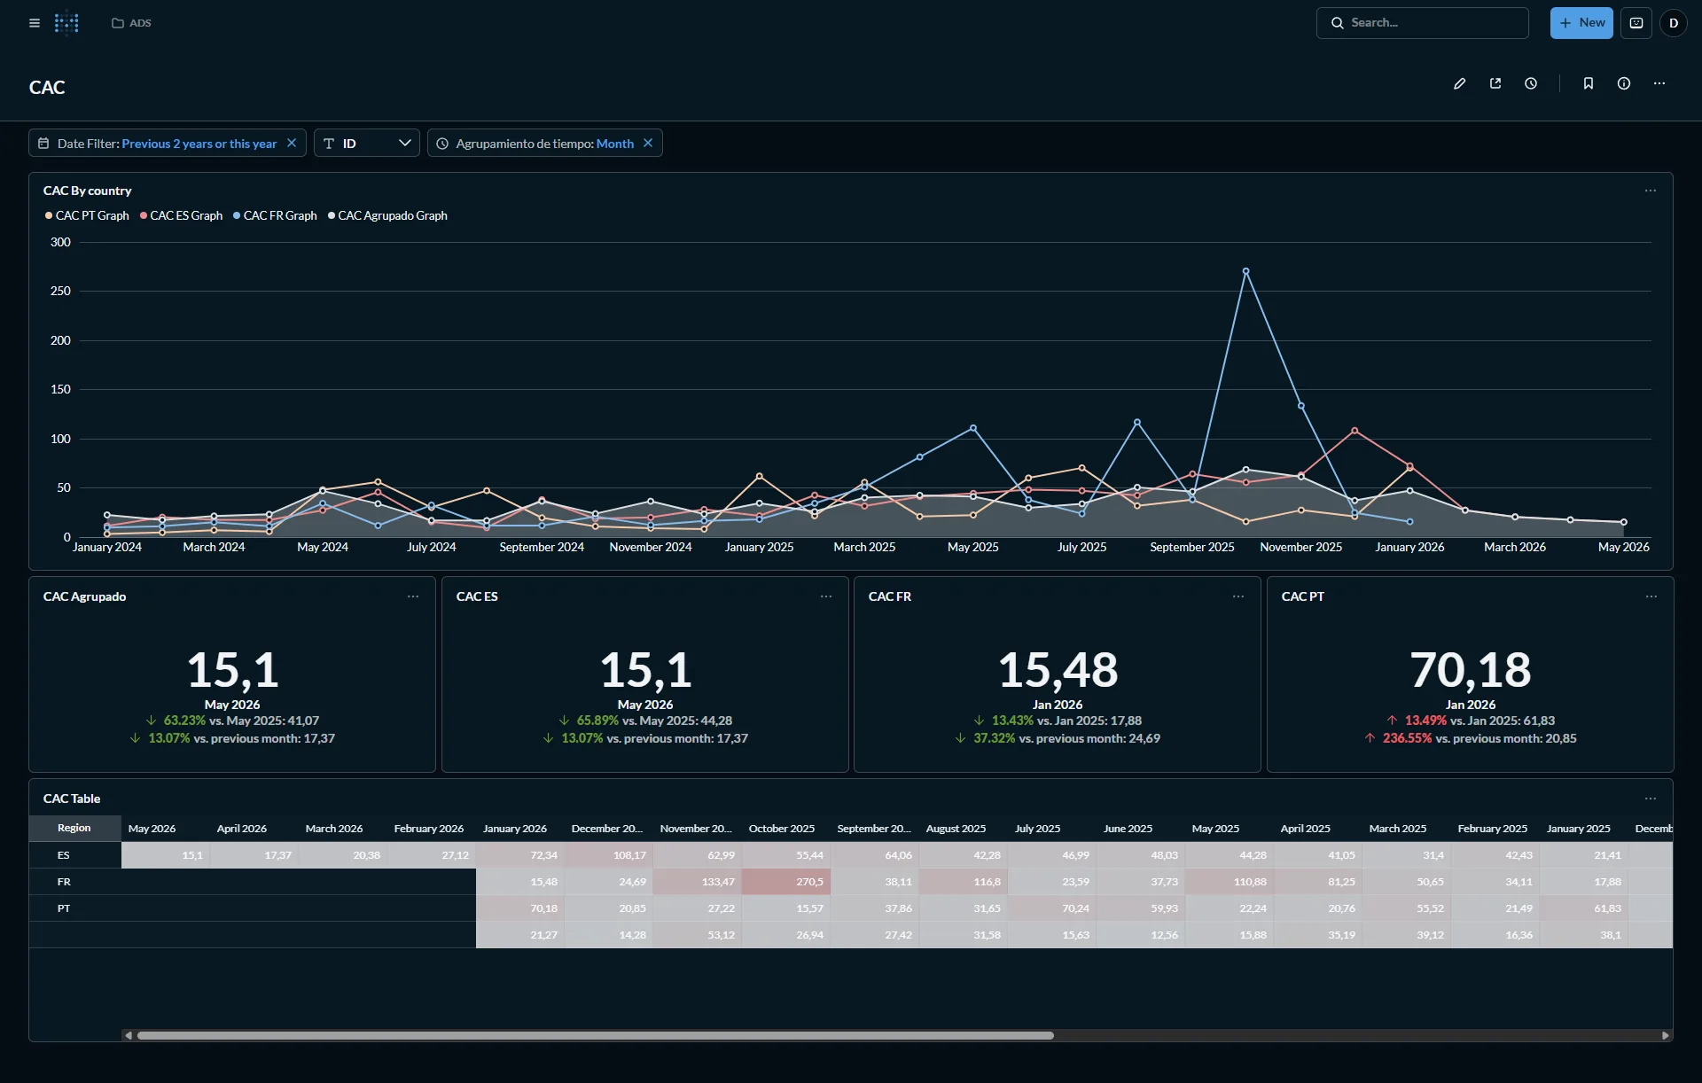Select the 270,5 table cell
This screenshot has width=1702, height=1083.
(786, 882)
